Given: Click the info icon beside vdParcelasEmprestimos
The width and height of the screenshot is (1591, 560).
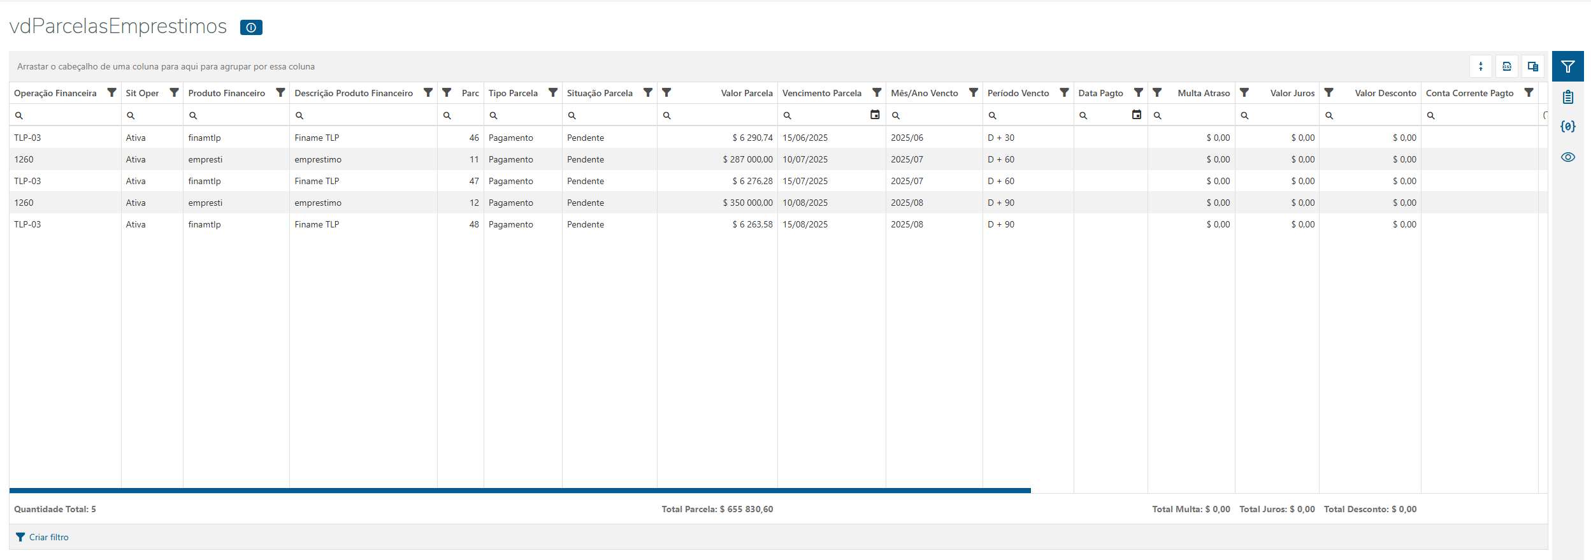Looking at the screenshot, I should tap(251, 27).
